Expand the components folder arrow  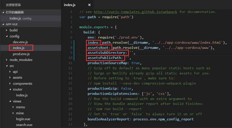point(10,84)
